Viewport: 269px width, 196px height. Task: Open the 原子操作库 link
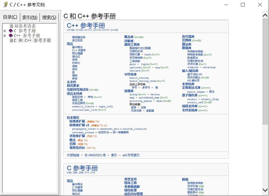tap(190, 95)
